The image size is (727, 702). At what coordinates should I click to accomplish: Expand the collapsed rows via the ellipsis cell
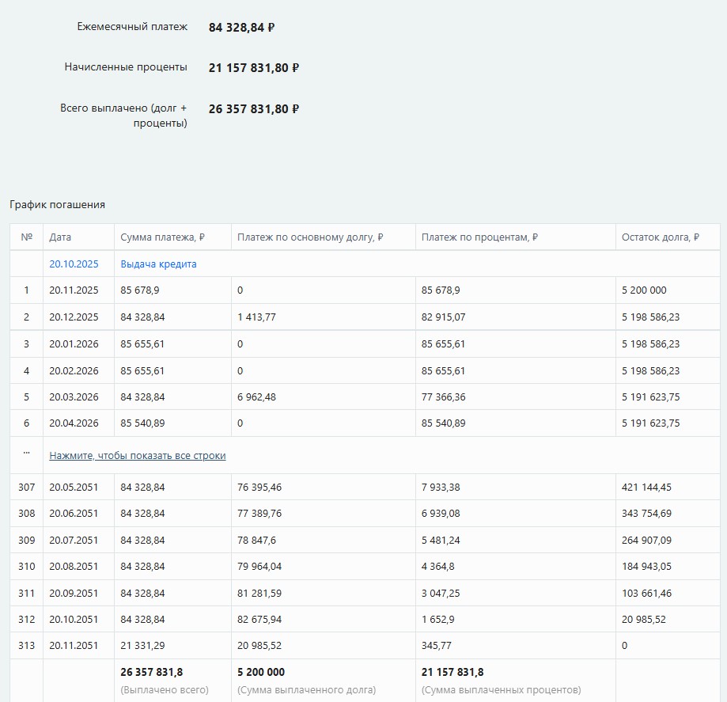(x=26, y=454)
